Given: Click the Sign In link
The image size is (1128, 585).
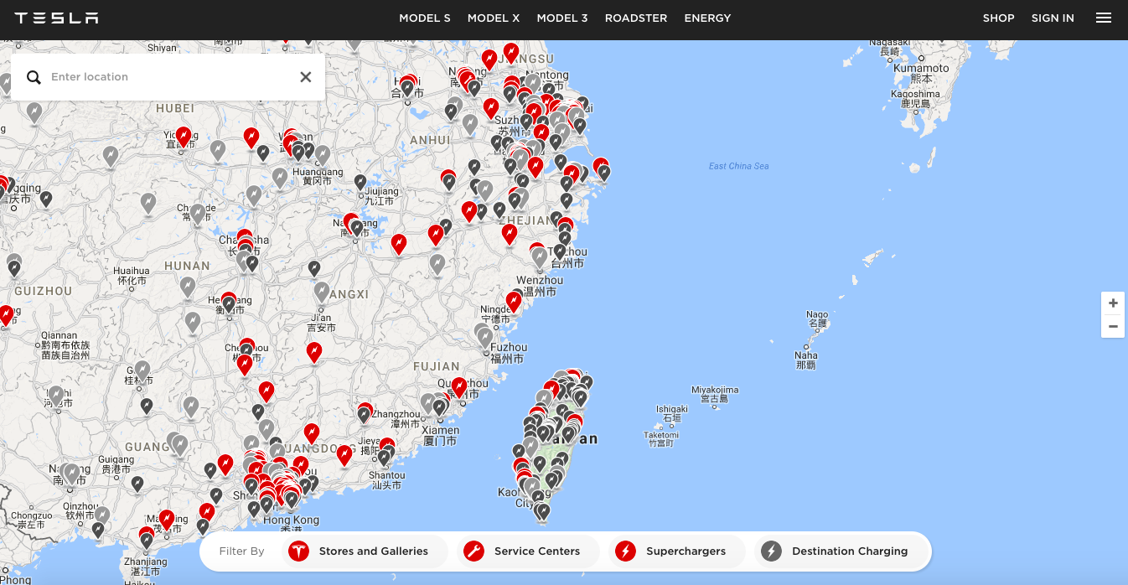Looking at the screenshot, I should click(x=1053, y=18).
